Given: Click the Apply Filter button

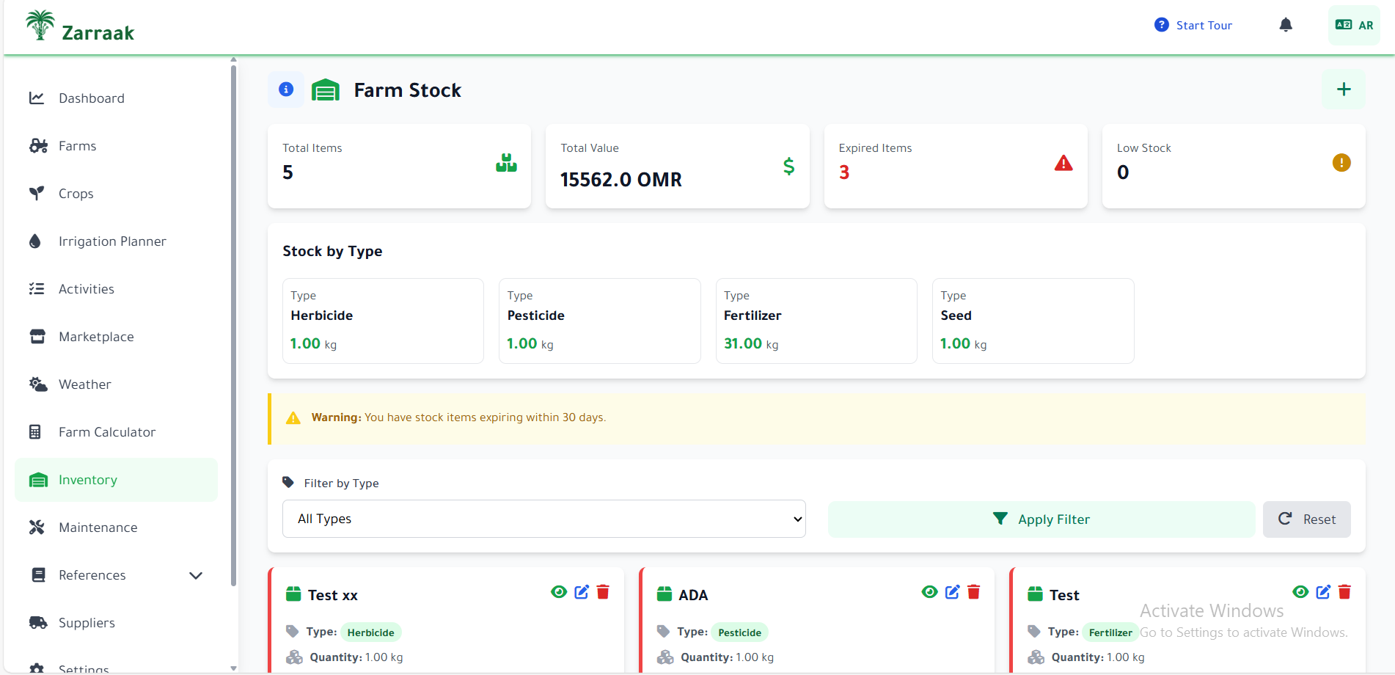Looking at the screenshot, I should click(1041, 519).
